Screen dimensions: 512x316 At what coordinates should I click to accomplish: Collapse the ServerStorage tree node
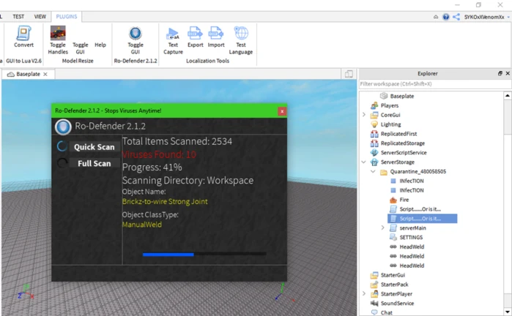coord(364,162)
